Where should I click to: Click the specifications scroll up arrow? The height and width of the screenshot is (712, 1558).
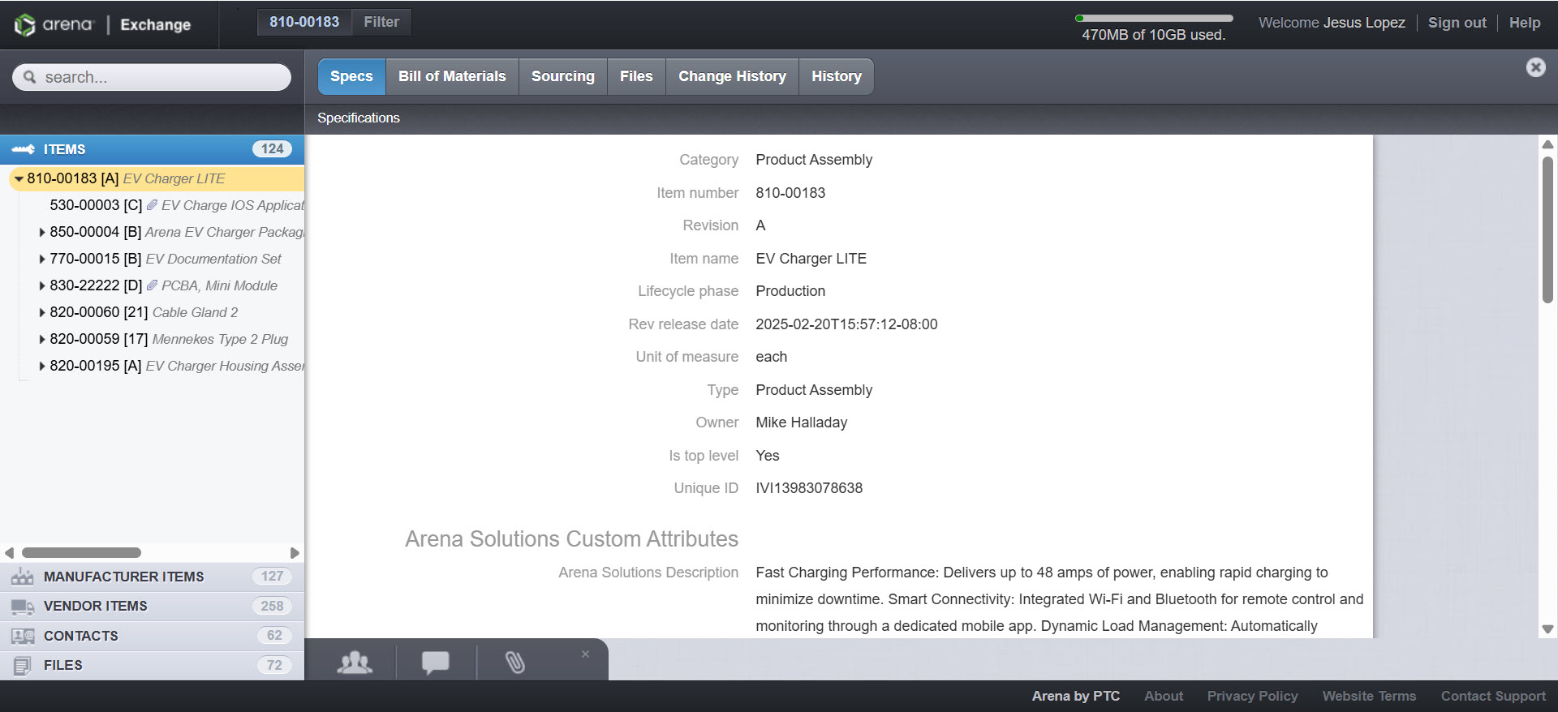[1547, 144]
